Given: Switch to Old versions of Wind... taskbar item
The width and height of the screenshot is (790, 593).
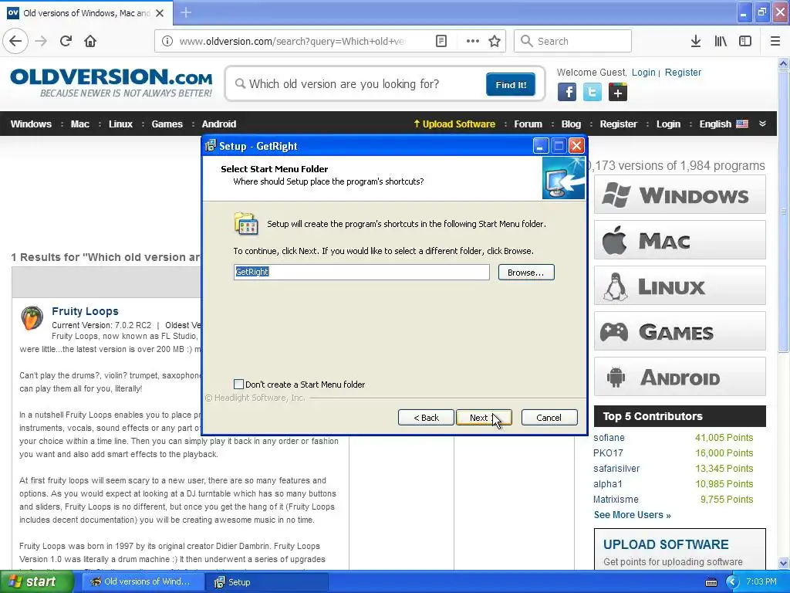Looking at the screenshot, I should (143, 582).
